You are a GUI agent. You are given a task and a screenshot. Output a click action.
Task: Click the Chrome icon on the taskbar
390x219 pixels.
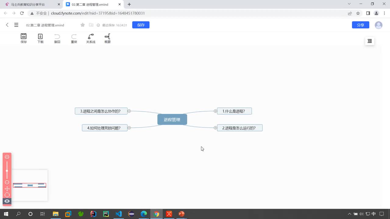pyautogui.click(x=156, y=214)
